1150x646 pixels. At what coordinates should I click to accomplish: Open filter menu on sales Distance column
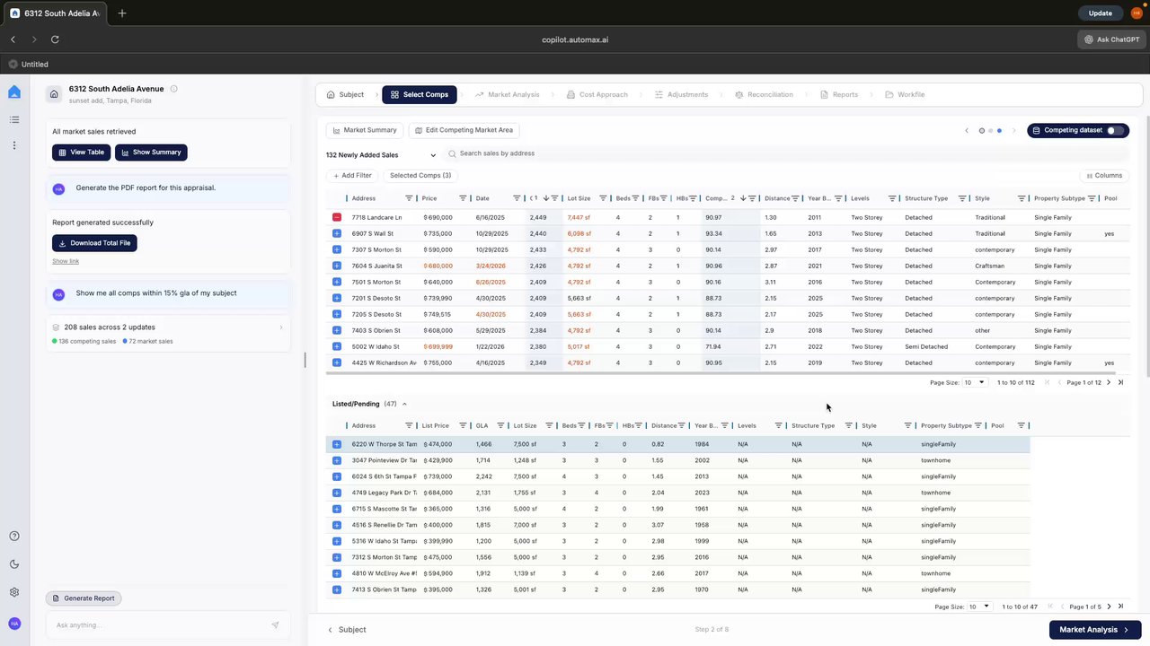click(795, 198)
